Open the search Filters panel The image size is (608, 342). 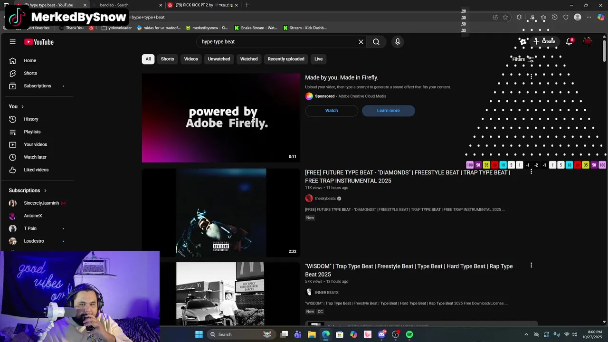tap(523, 59)
